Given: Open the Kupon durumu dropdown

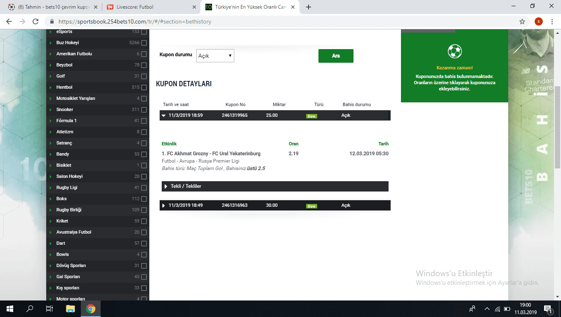Looking at the screenshot, I should coord(215,56).
